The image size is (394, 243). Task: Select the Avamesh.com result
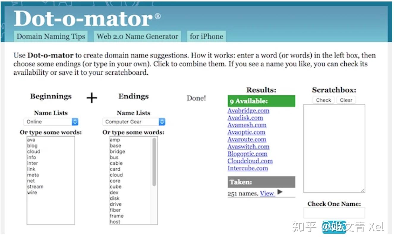tap(247, 125)
